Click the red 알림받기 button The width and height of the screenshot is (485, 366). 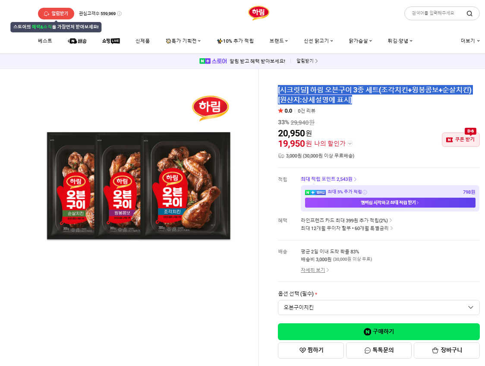pyautogui.click(x=56, y=14)
